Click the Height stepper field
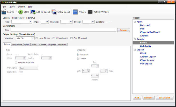176x107 pixels. click(46, 58)
